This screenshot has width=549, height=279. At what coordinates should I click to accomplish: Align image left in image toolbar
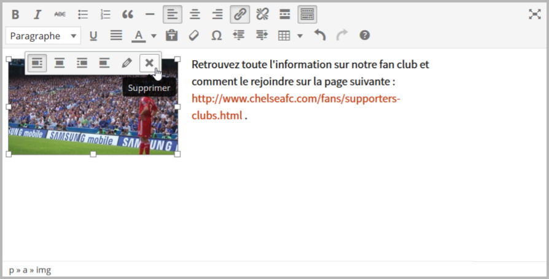37,63
